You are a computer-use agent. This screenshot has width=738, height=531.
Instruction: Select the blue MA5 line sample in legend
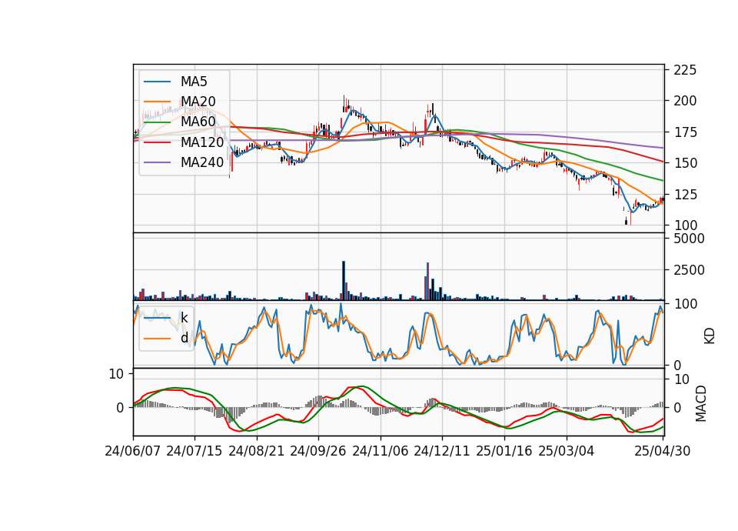pyautogui.click(x=157, y=82)
